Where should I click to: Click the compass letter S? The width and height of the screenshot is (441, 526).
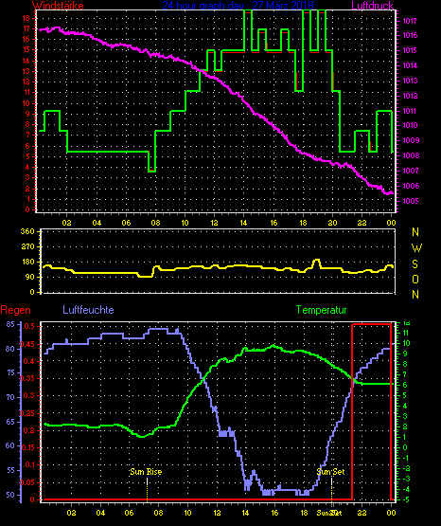(415, 264)
